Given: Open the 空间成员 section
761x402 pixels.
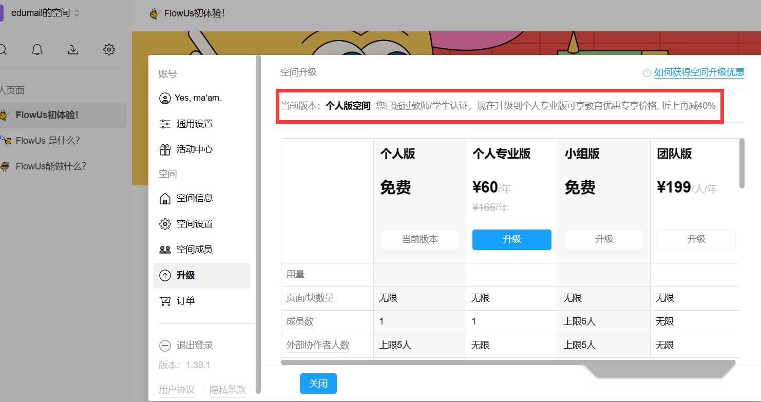Looking at the screenshot, I should pyautogui.click(x=202, y=250).
